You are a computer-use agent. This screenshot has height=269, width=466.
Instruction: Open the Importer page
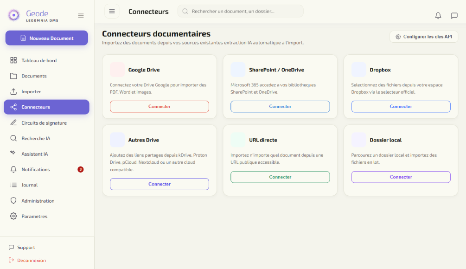click(47, 91)
